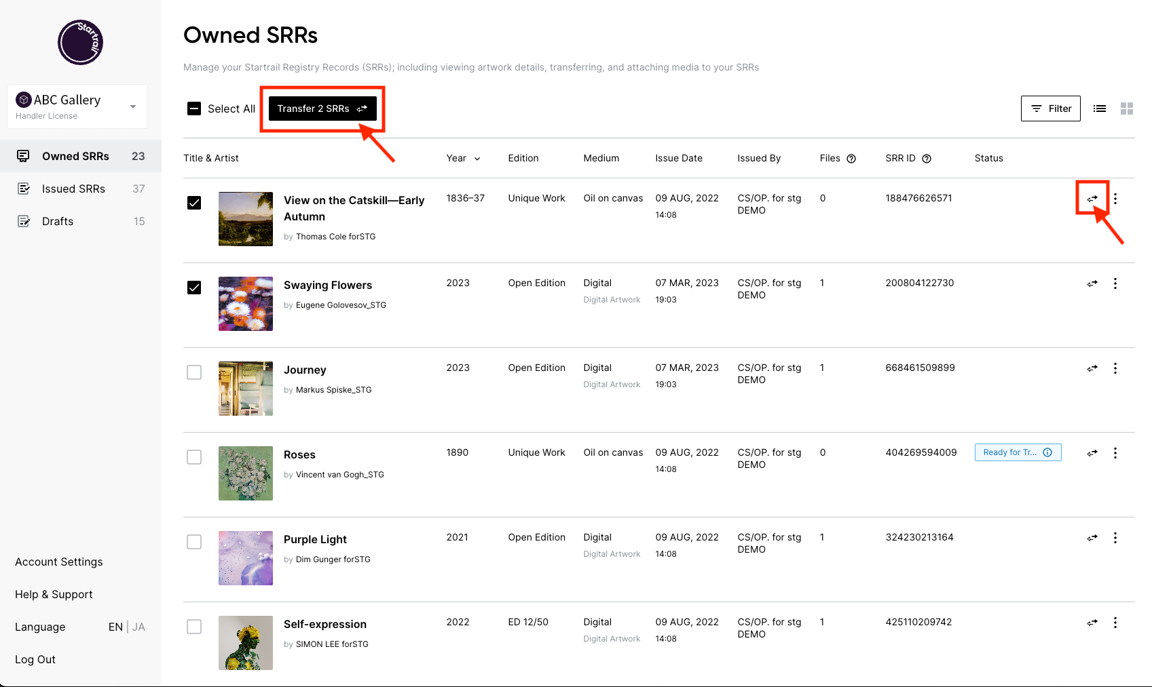1152x687 pixels.
Task: Click transfer icon for Swaying Flowers row
Action: 1092,283
